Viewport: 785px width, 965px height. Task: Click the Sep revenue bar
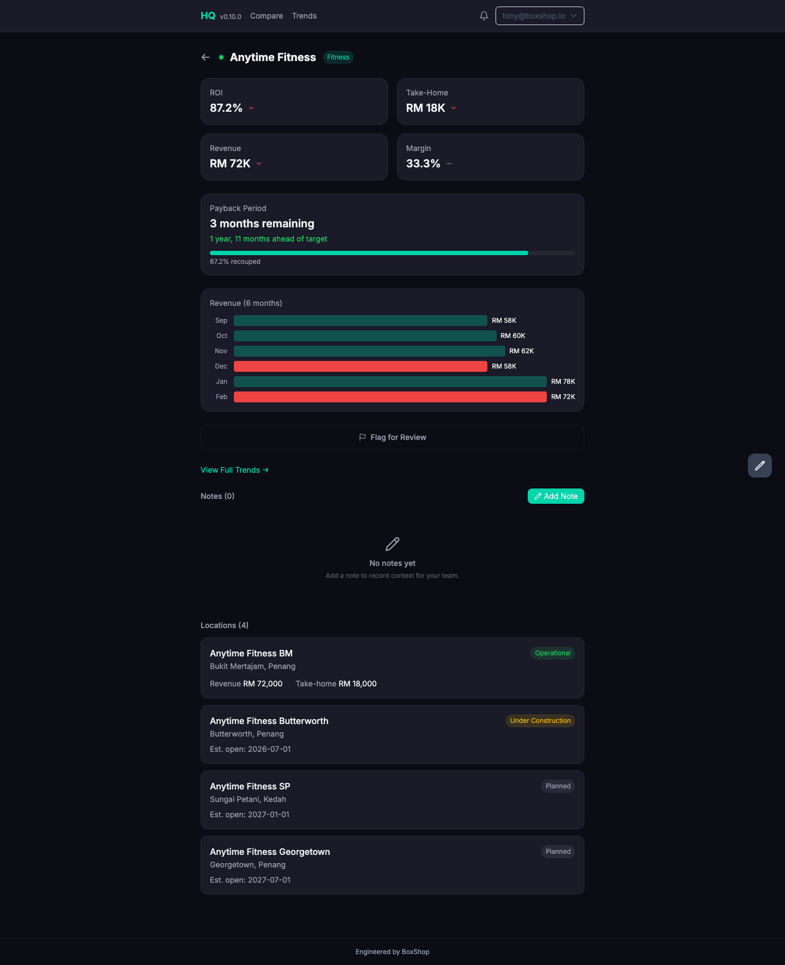[360, 321]
